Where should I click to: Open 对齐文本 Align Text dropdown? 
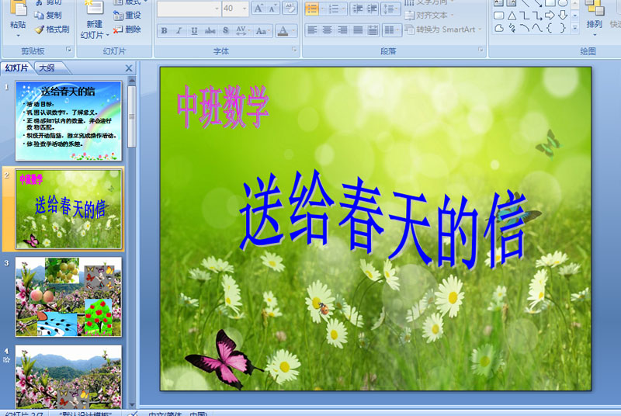point(429,16)
